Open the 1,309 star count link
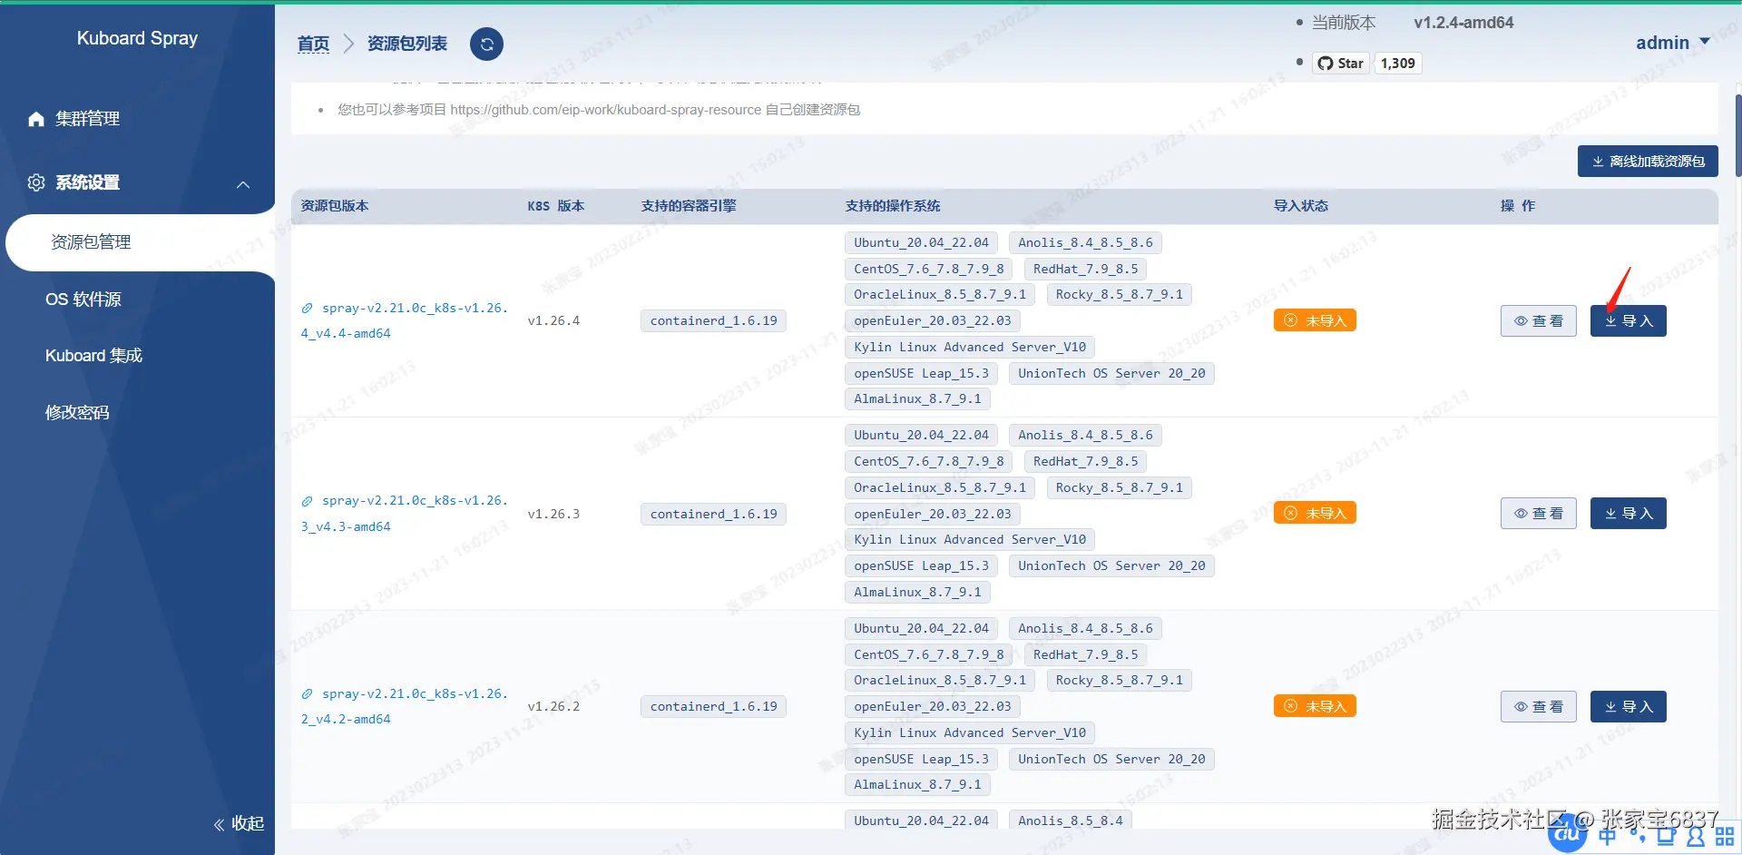 point(1397,63)
